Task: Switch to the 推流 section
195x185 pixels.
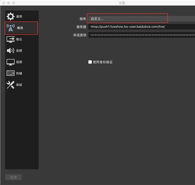Action: point(22,28)
